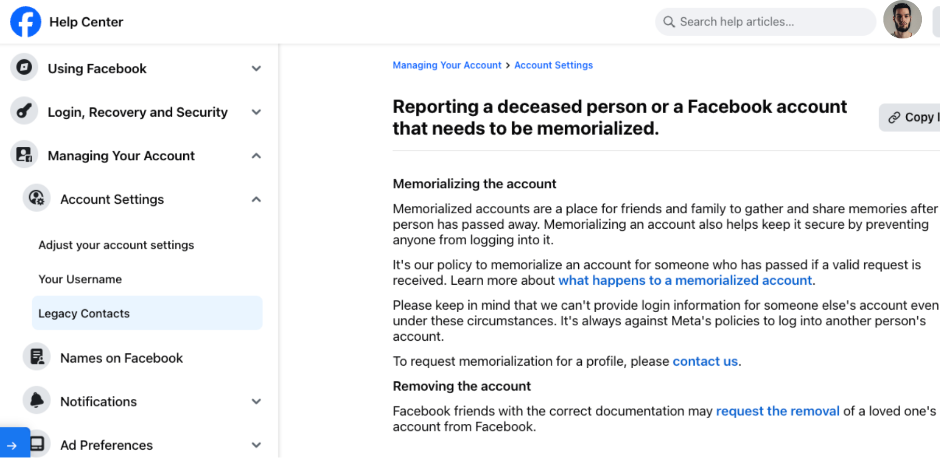The height and width of the screenshot is (458, 940).
Task: Collapse the Managing Your Account chevron
Action: [256, 156]
